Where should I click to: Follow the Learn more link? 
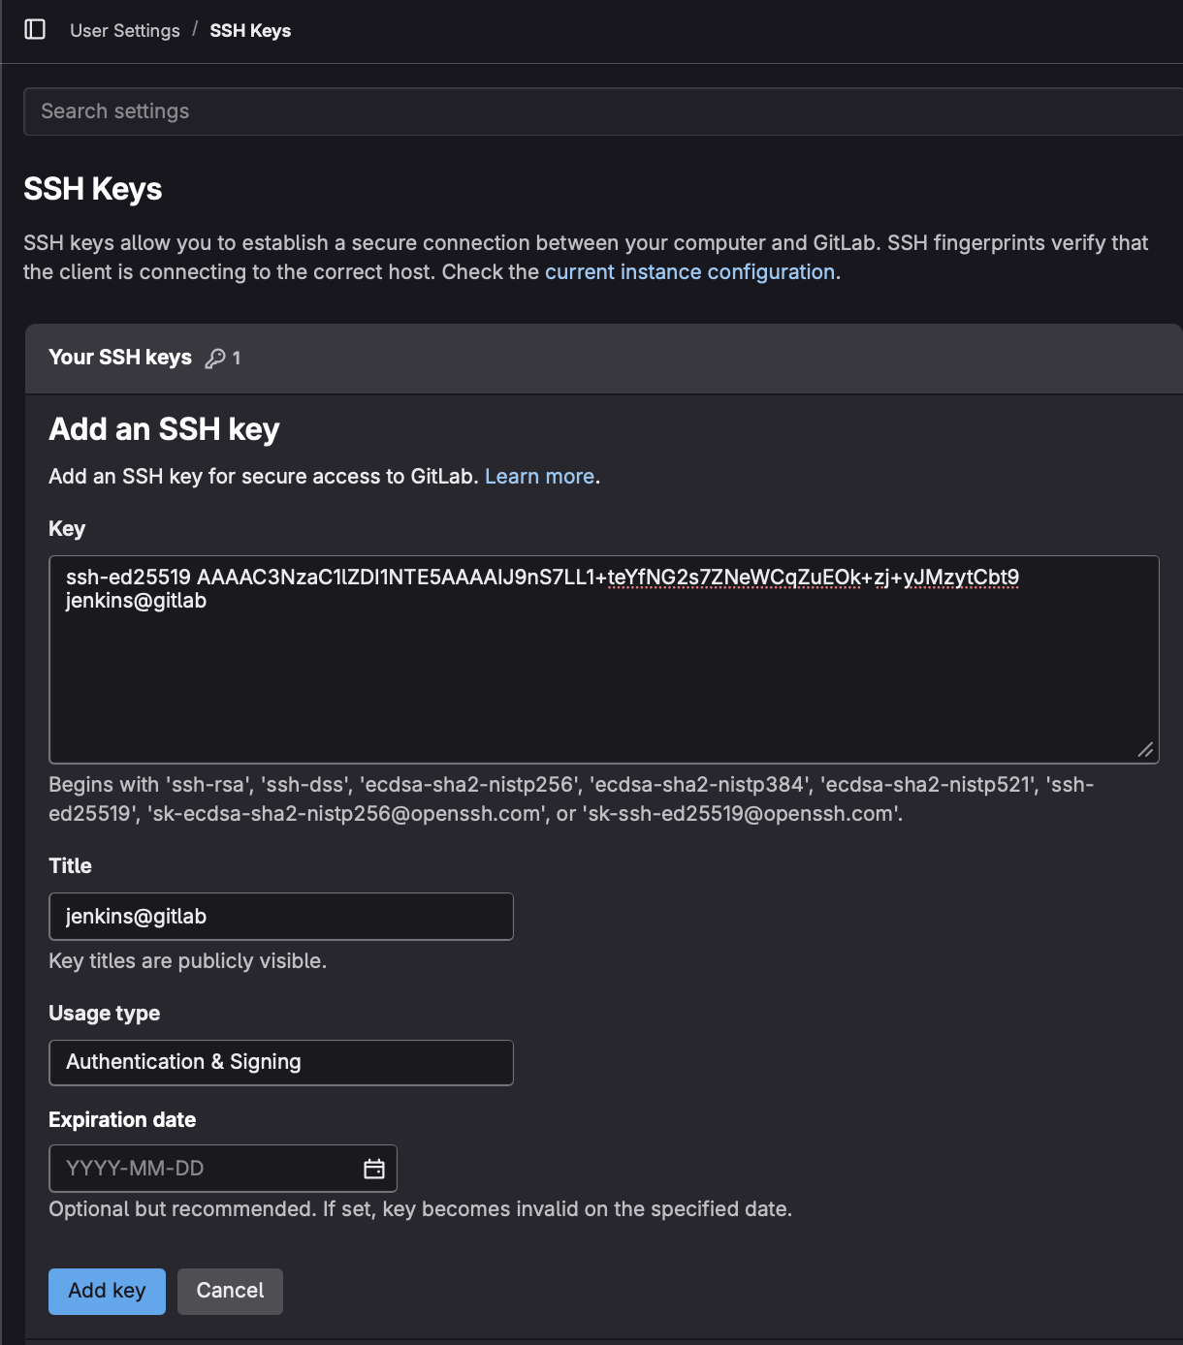click(x=539, y=477)
